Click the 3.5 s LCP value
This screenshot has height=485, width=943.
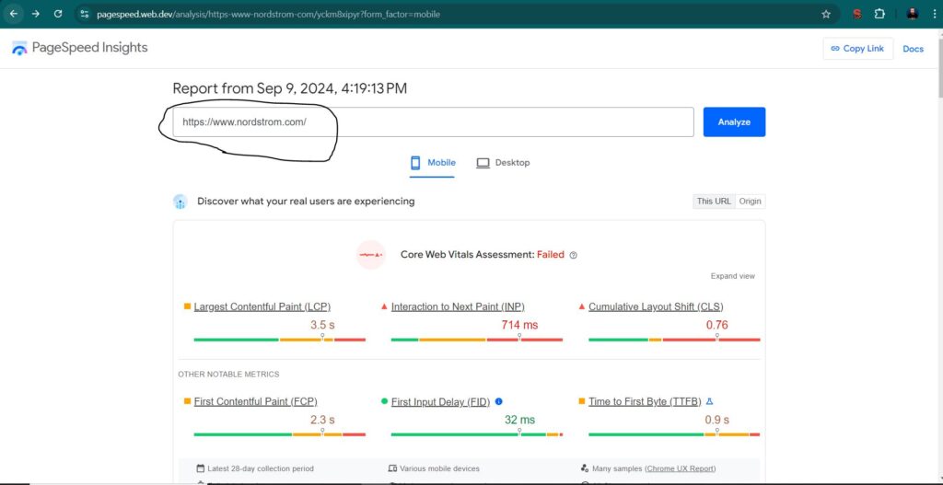point(322,325)
